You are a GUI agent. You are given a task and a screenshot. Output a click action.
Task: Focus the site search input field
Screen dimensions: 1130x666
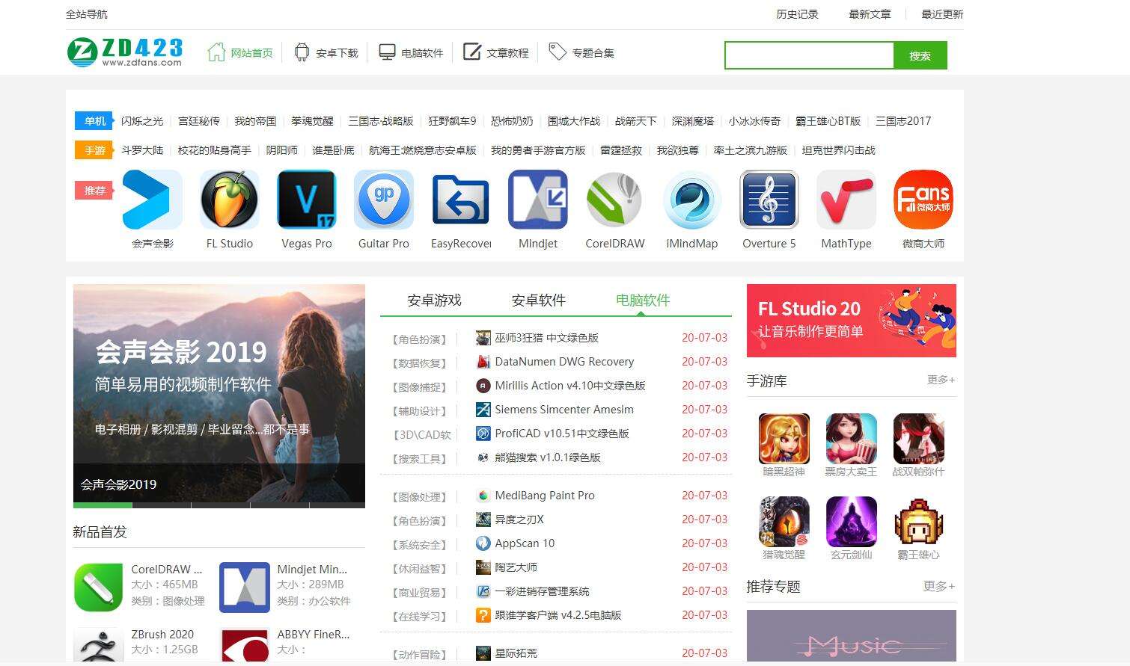click(x=809, y=55)
